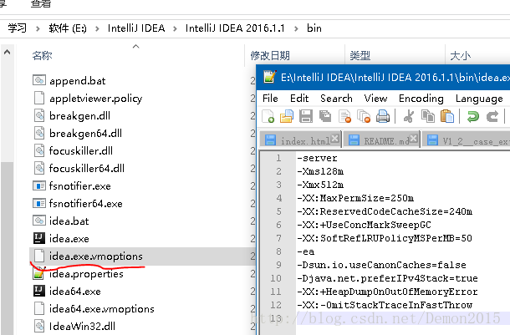This screenshot has width=510, height=335.
Task: Go to IntelliJ IDEA folder in breadcrumb
Action: (136, 28)
